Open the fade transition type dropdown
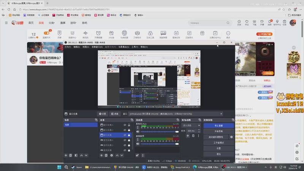This screenshot has height=171, width=304. point(191,125)
